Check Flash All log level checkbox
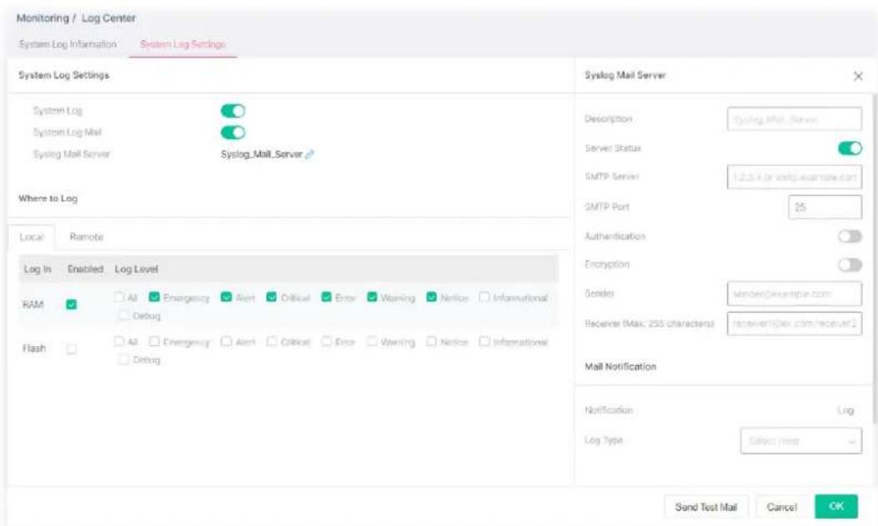This screenshot has height=526, width=878. coord(119,341)
